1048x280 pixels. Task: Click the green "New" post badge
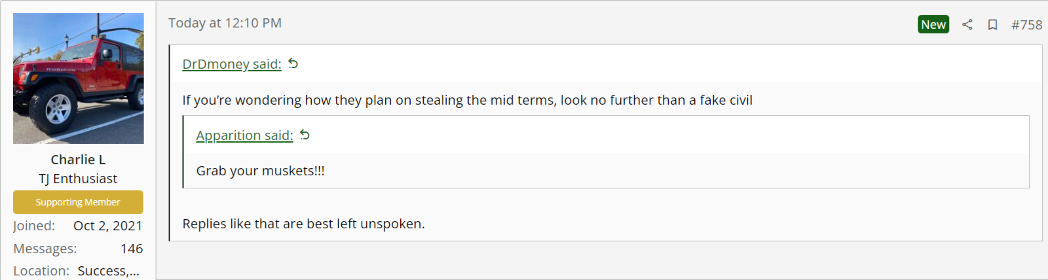933,25
